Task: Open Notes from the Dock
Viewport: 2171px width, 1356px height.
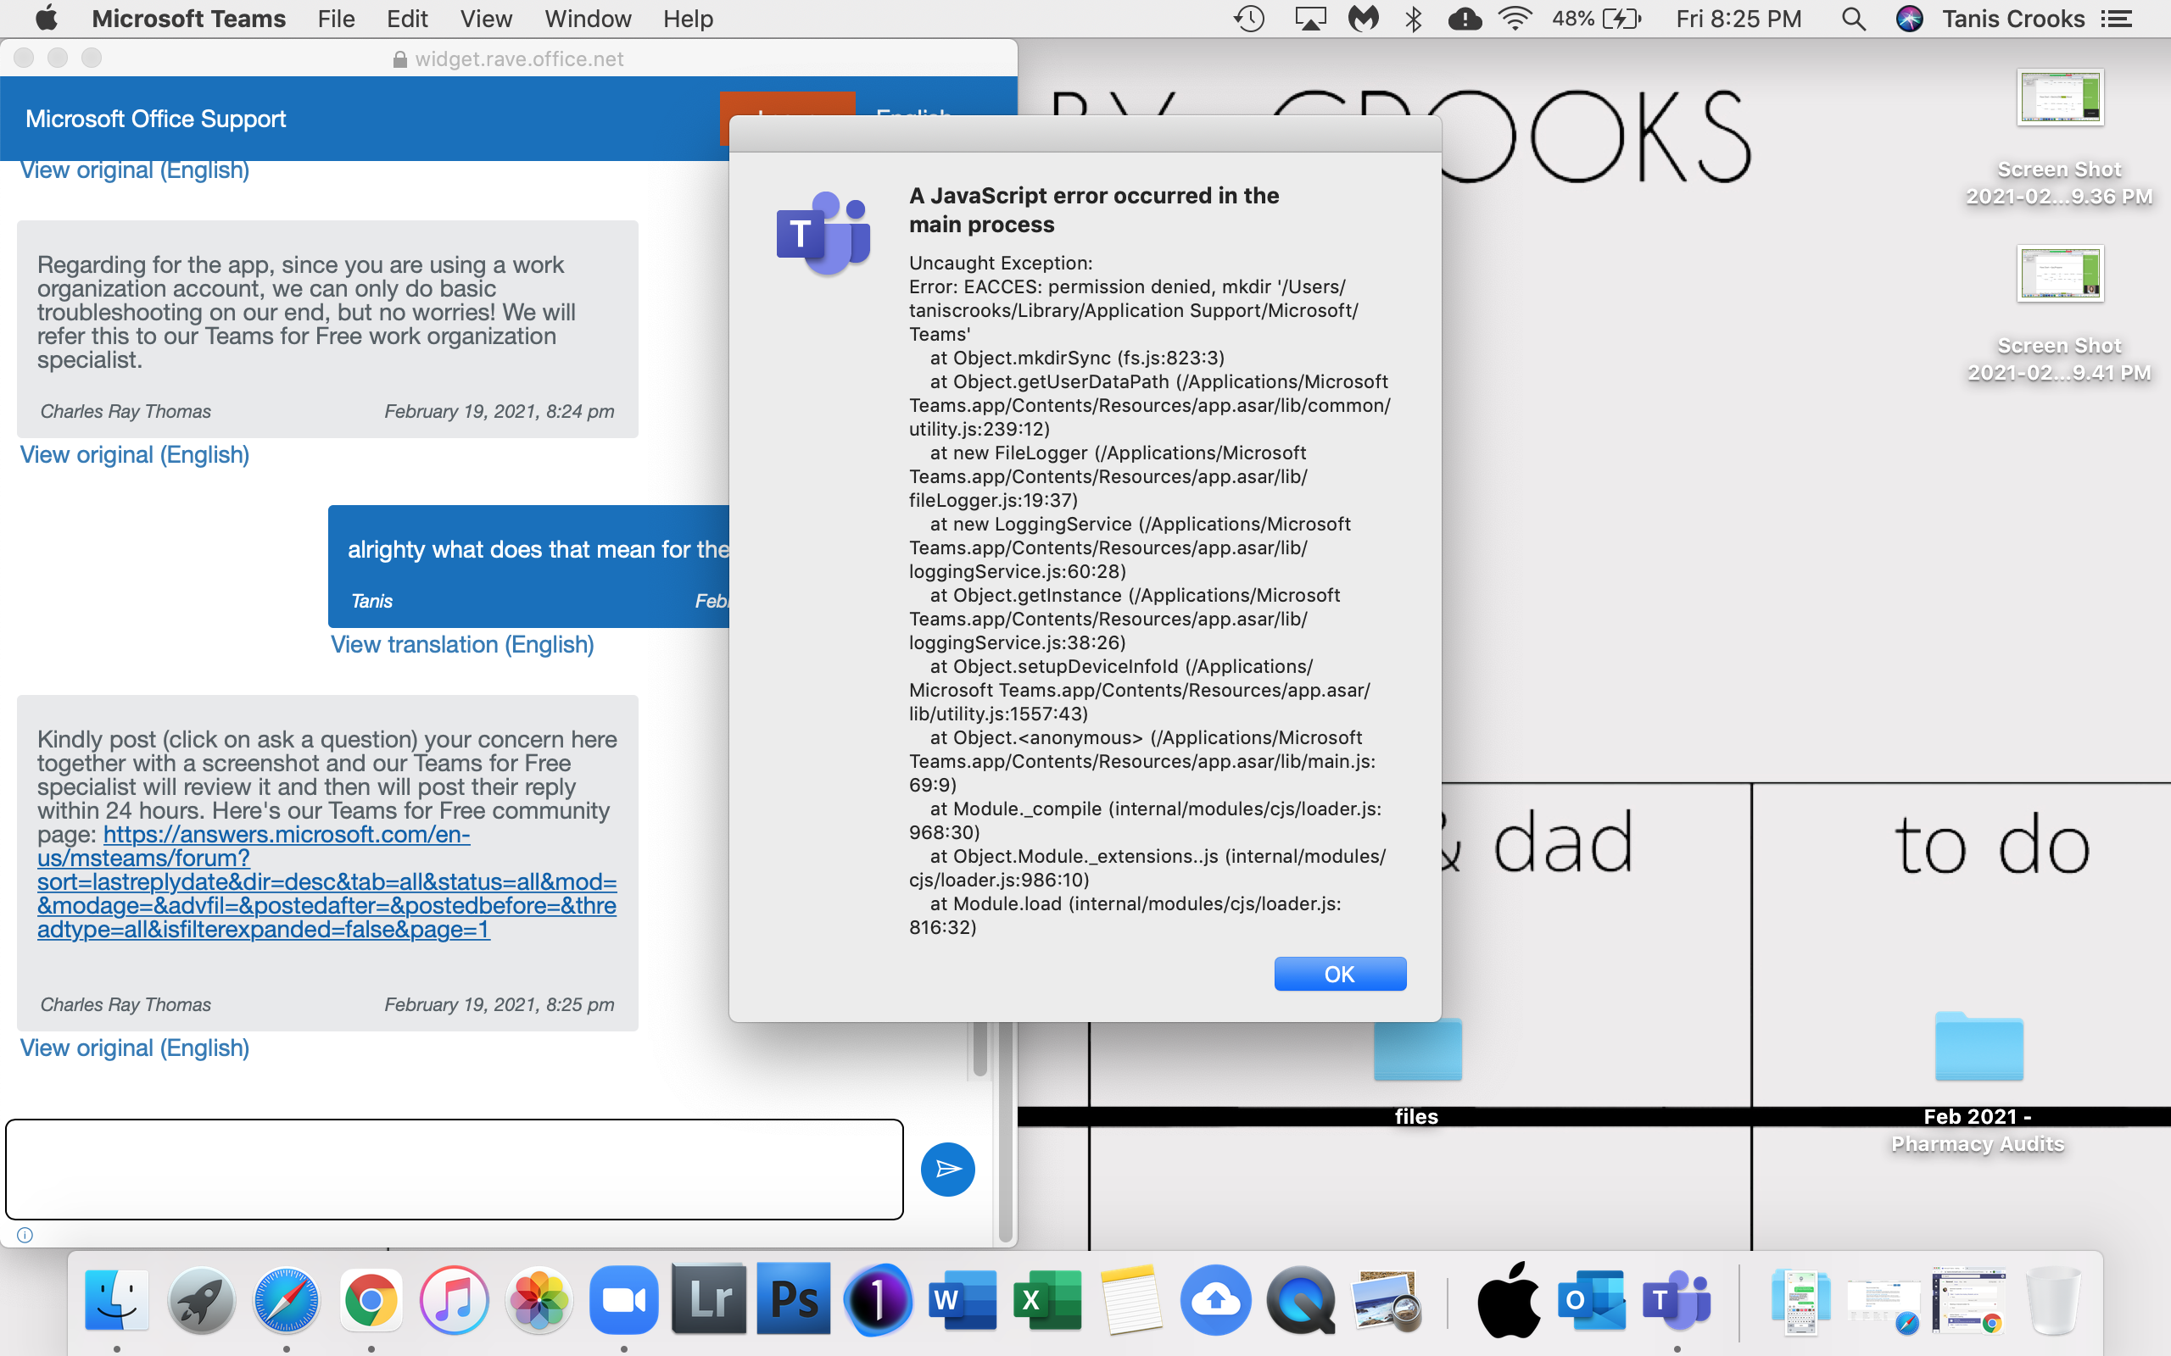Action: [1131, 1299]
